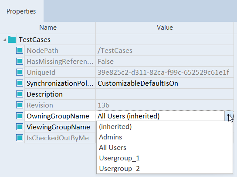Click the property icon beside NodePath
237x177 pixels.
point(20,50)
